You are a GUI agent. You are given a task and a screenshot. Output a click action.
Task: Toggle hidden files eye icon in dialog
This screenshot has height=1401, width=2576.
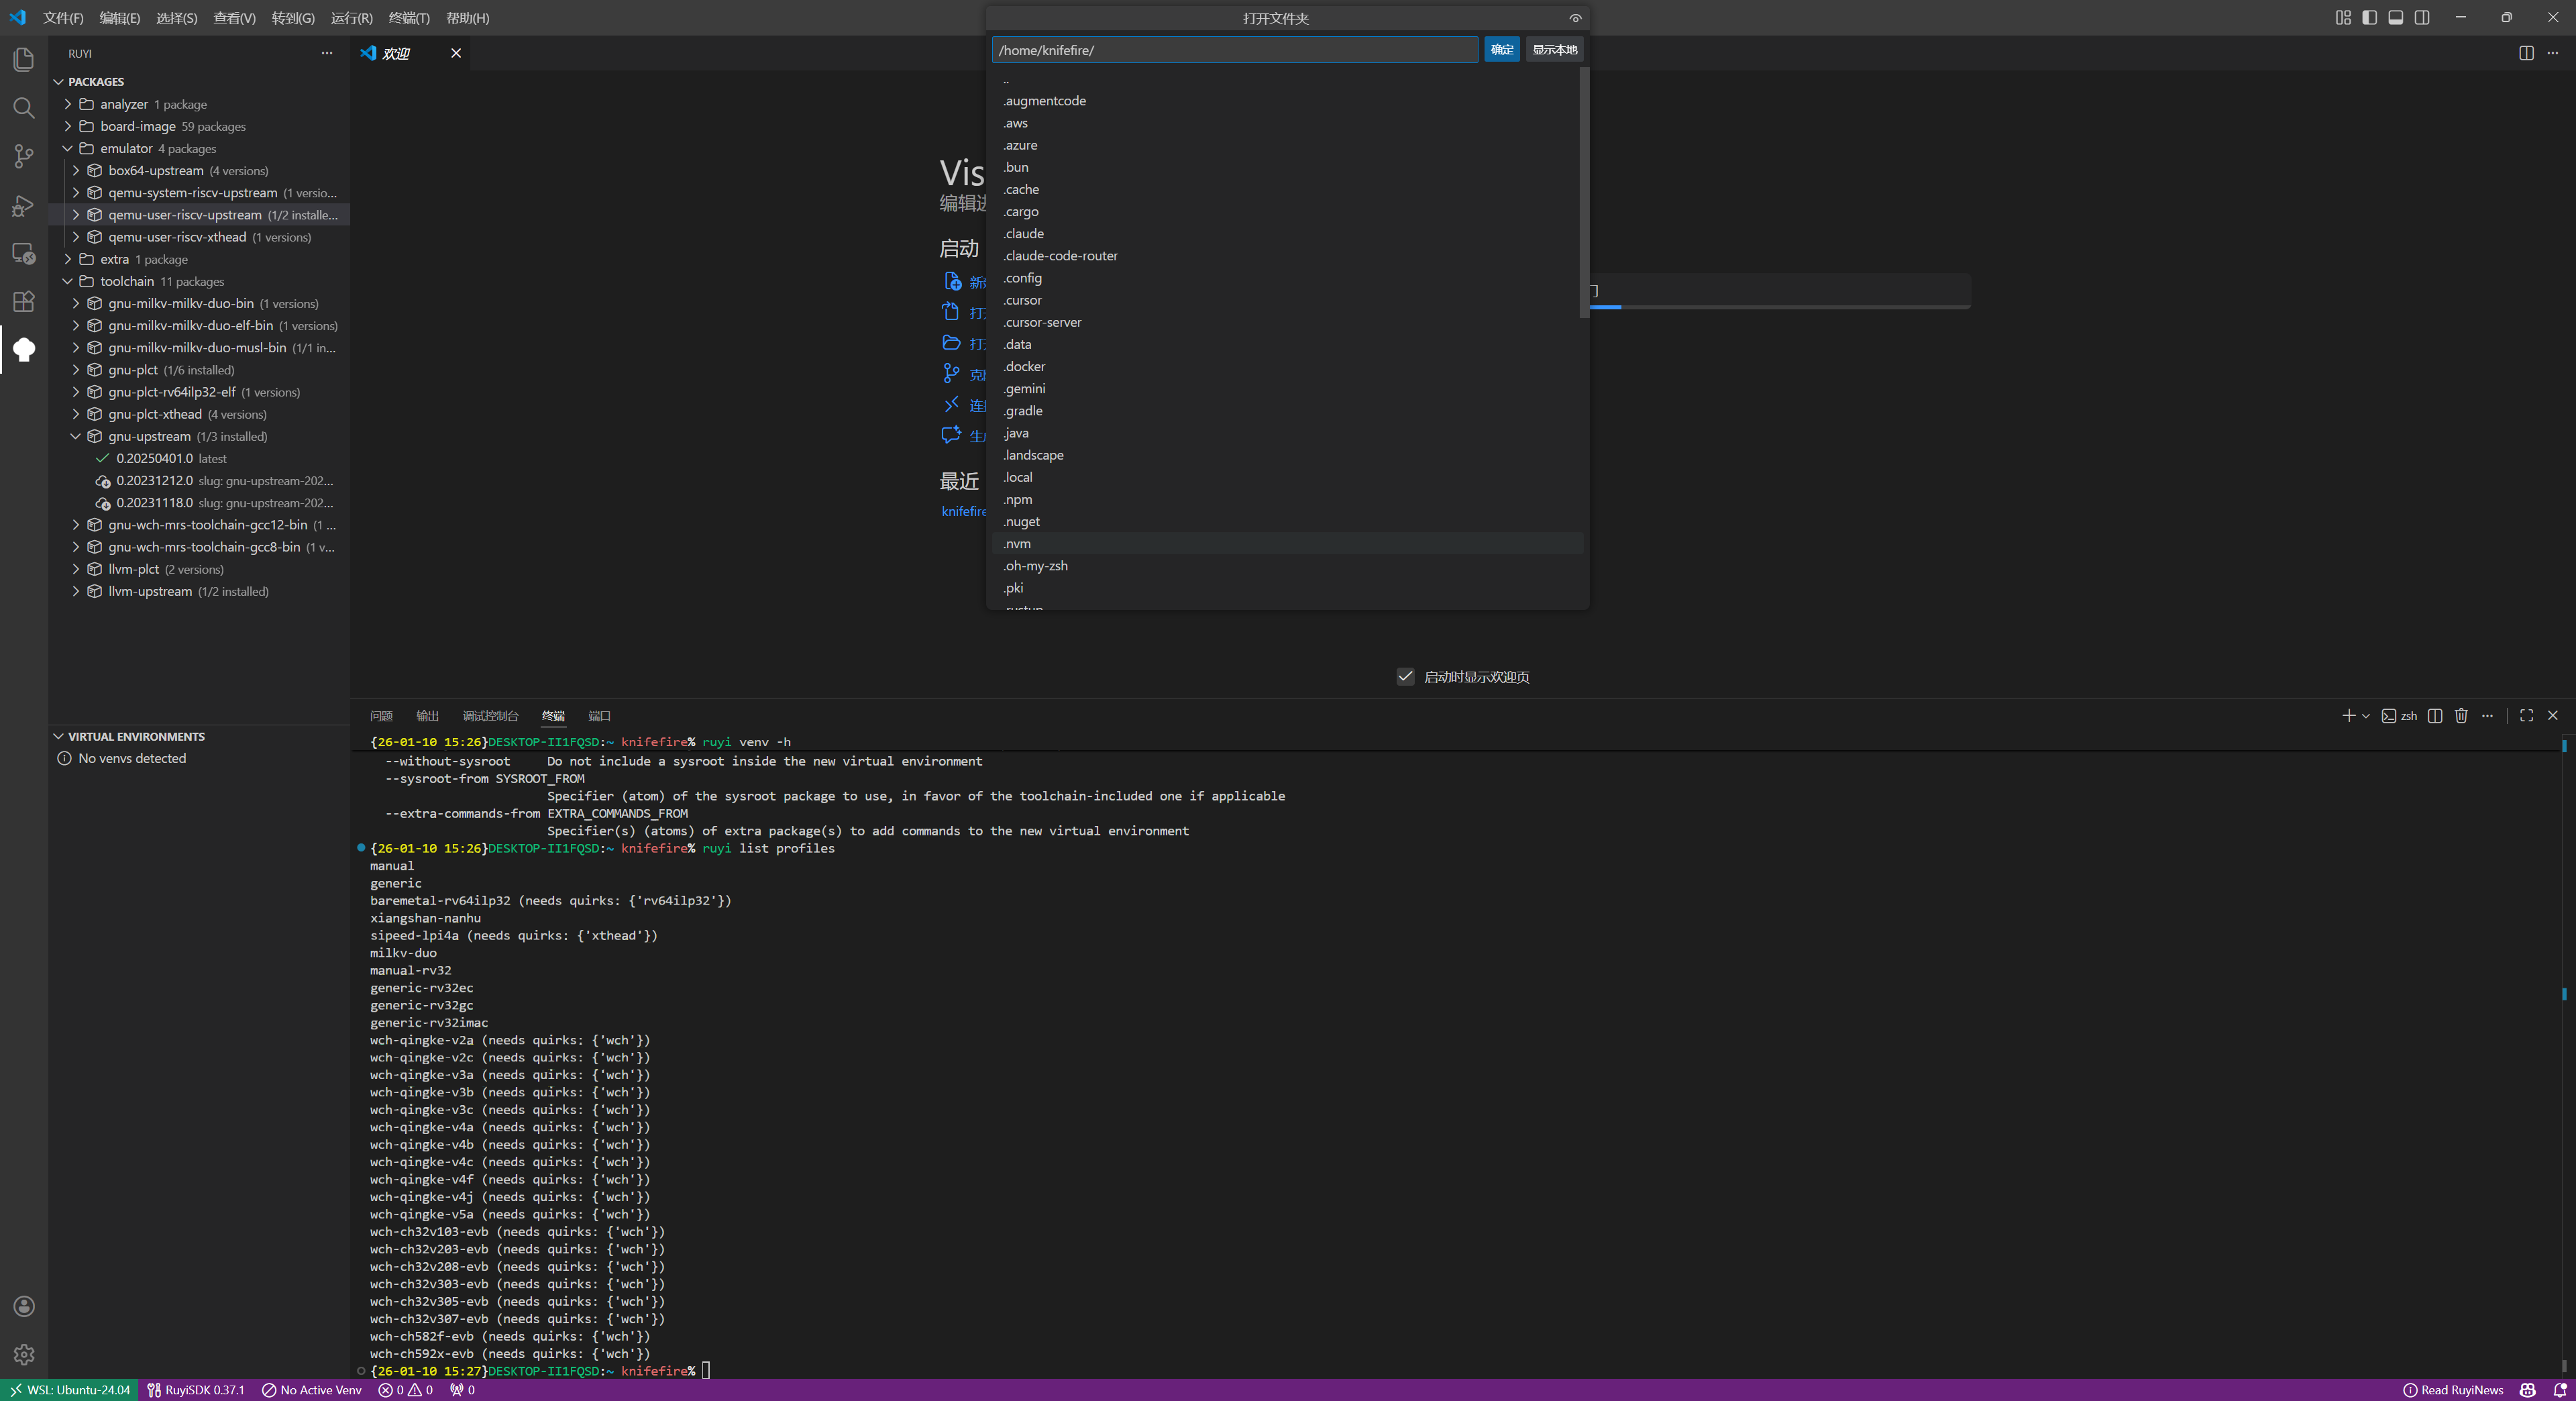(1575, 18)
